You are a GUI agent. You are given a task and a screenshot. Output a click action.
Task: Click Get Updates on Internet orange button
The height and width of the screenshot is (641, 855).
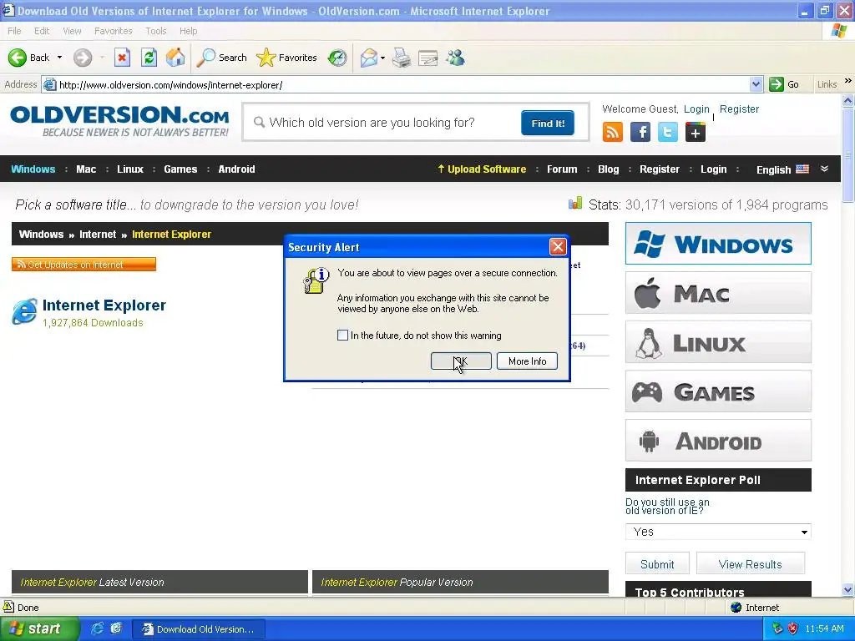click(x=83, y=265)
